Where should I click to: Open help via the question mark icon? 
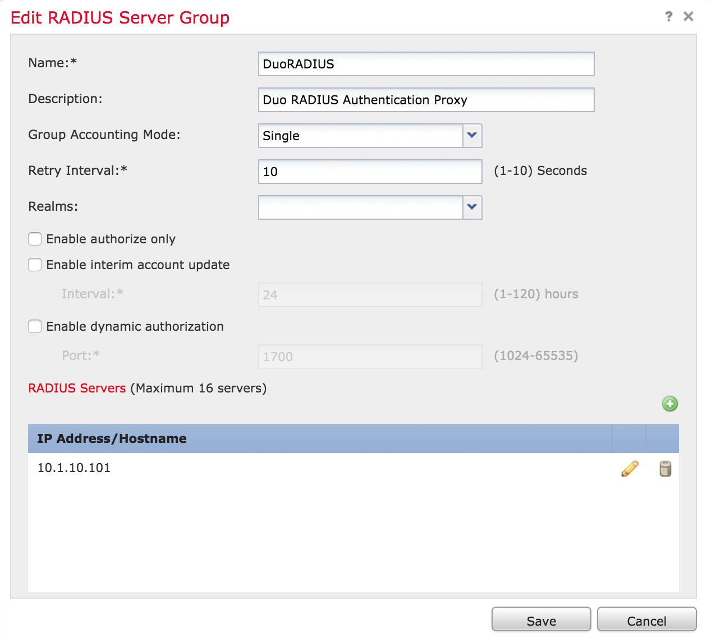pyautogui.click(x=668, y=16)
